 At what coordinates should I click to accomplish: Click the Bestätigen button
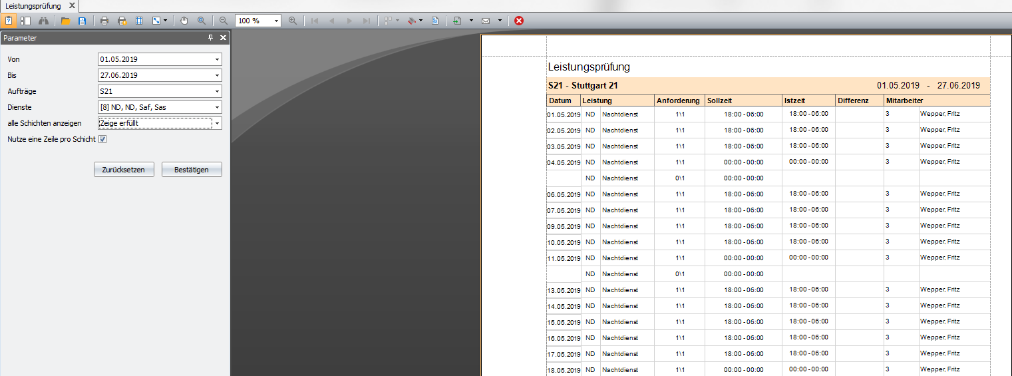[192, 170]
